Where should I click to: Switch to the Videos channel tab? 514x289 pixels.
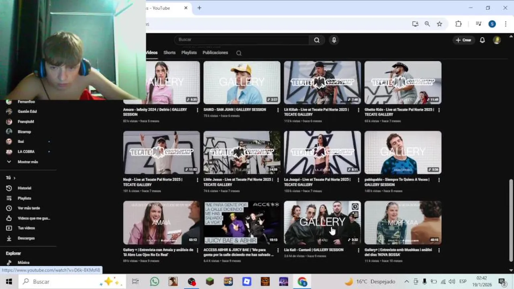[x=152, y=53]
